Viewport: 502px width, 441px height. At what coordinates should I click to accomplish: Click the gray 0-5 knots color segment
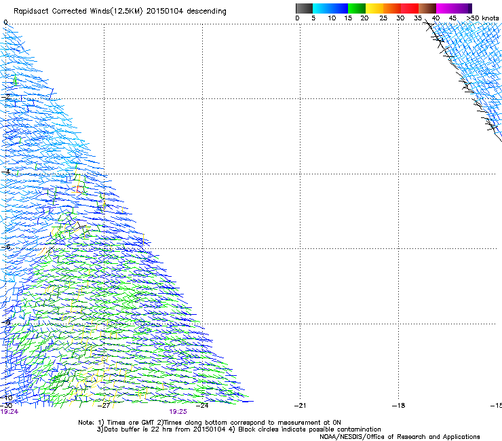(x=304, y=8)
